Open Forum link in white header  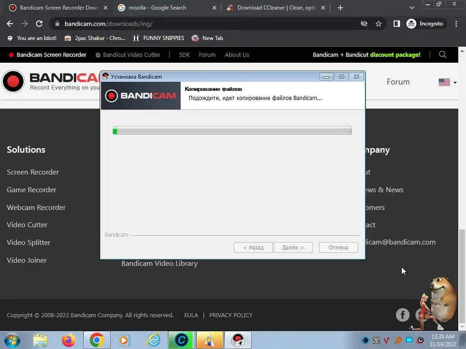398,82
